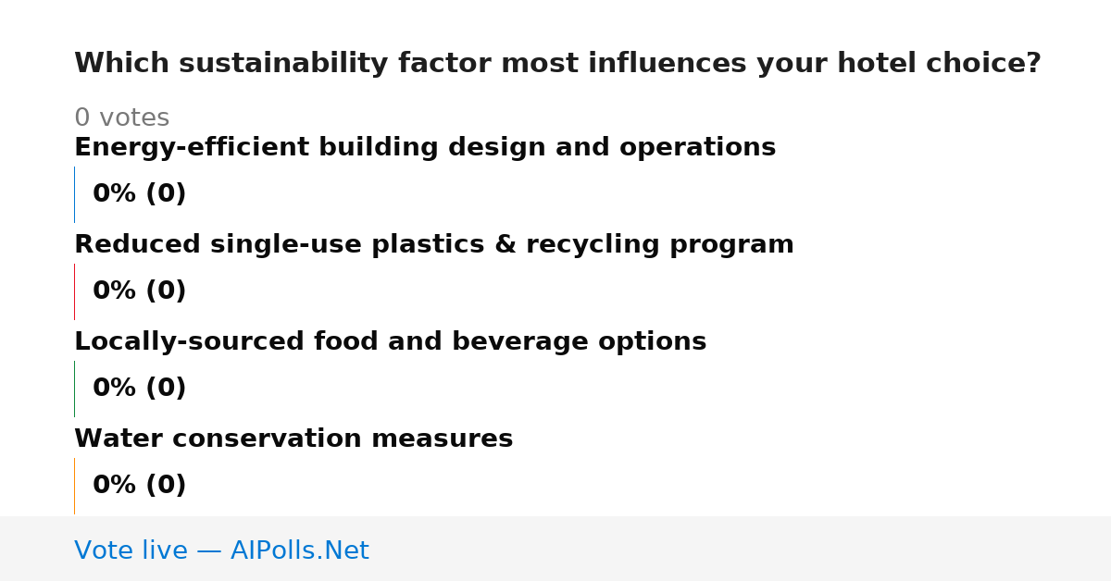Screen dimensions: 1111x581
Task: Choose the 'Water conservation measures' option
Action: (293, 439)
